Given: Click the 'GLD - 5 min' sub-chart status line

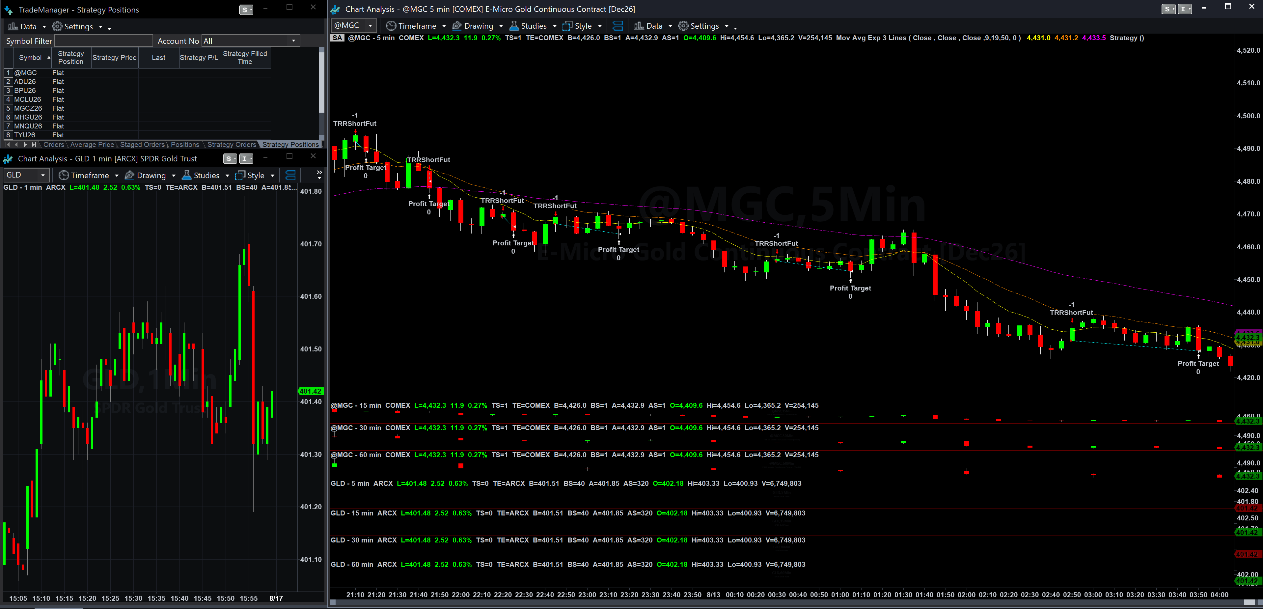Looking at the screenshot, I should click(x=566, y=484).
